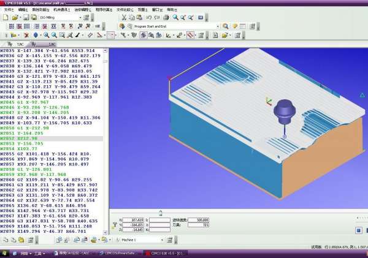Toggle the highlighted solid model view button
Screen dimensions: 368x258
pyautogui.click(x=143, y=36)
